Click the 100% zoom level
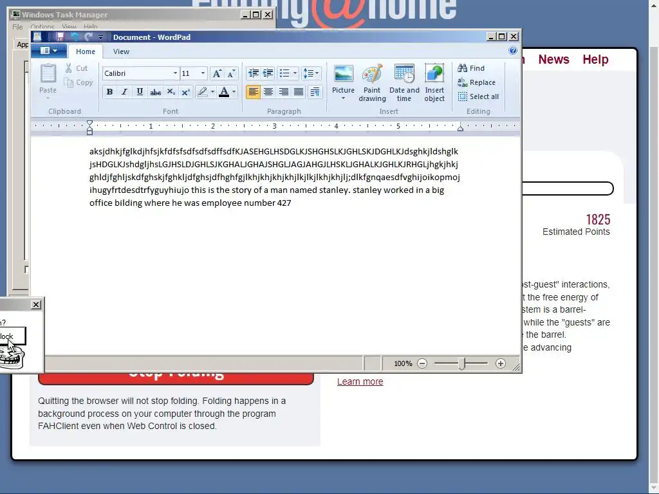The width and height of the screenshot is (659, 494). tap(403, 363)
